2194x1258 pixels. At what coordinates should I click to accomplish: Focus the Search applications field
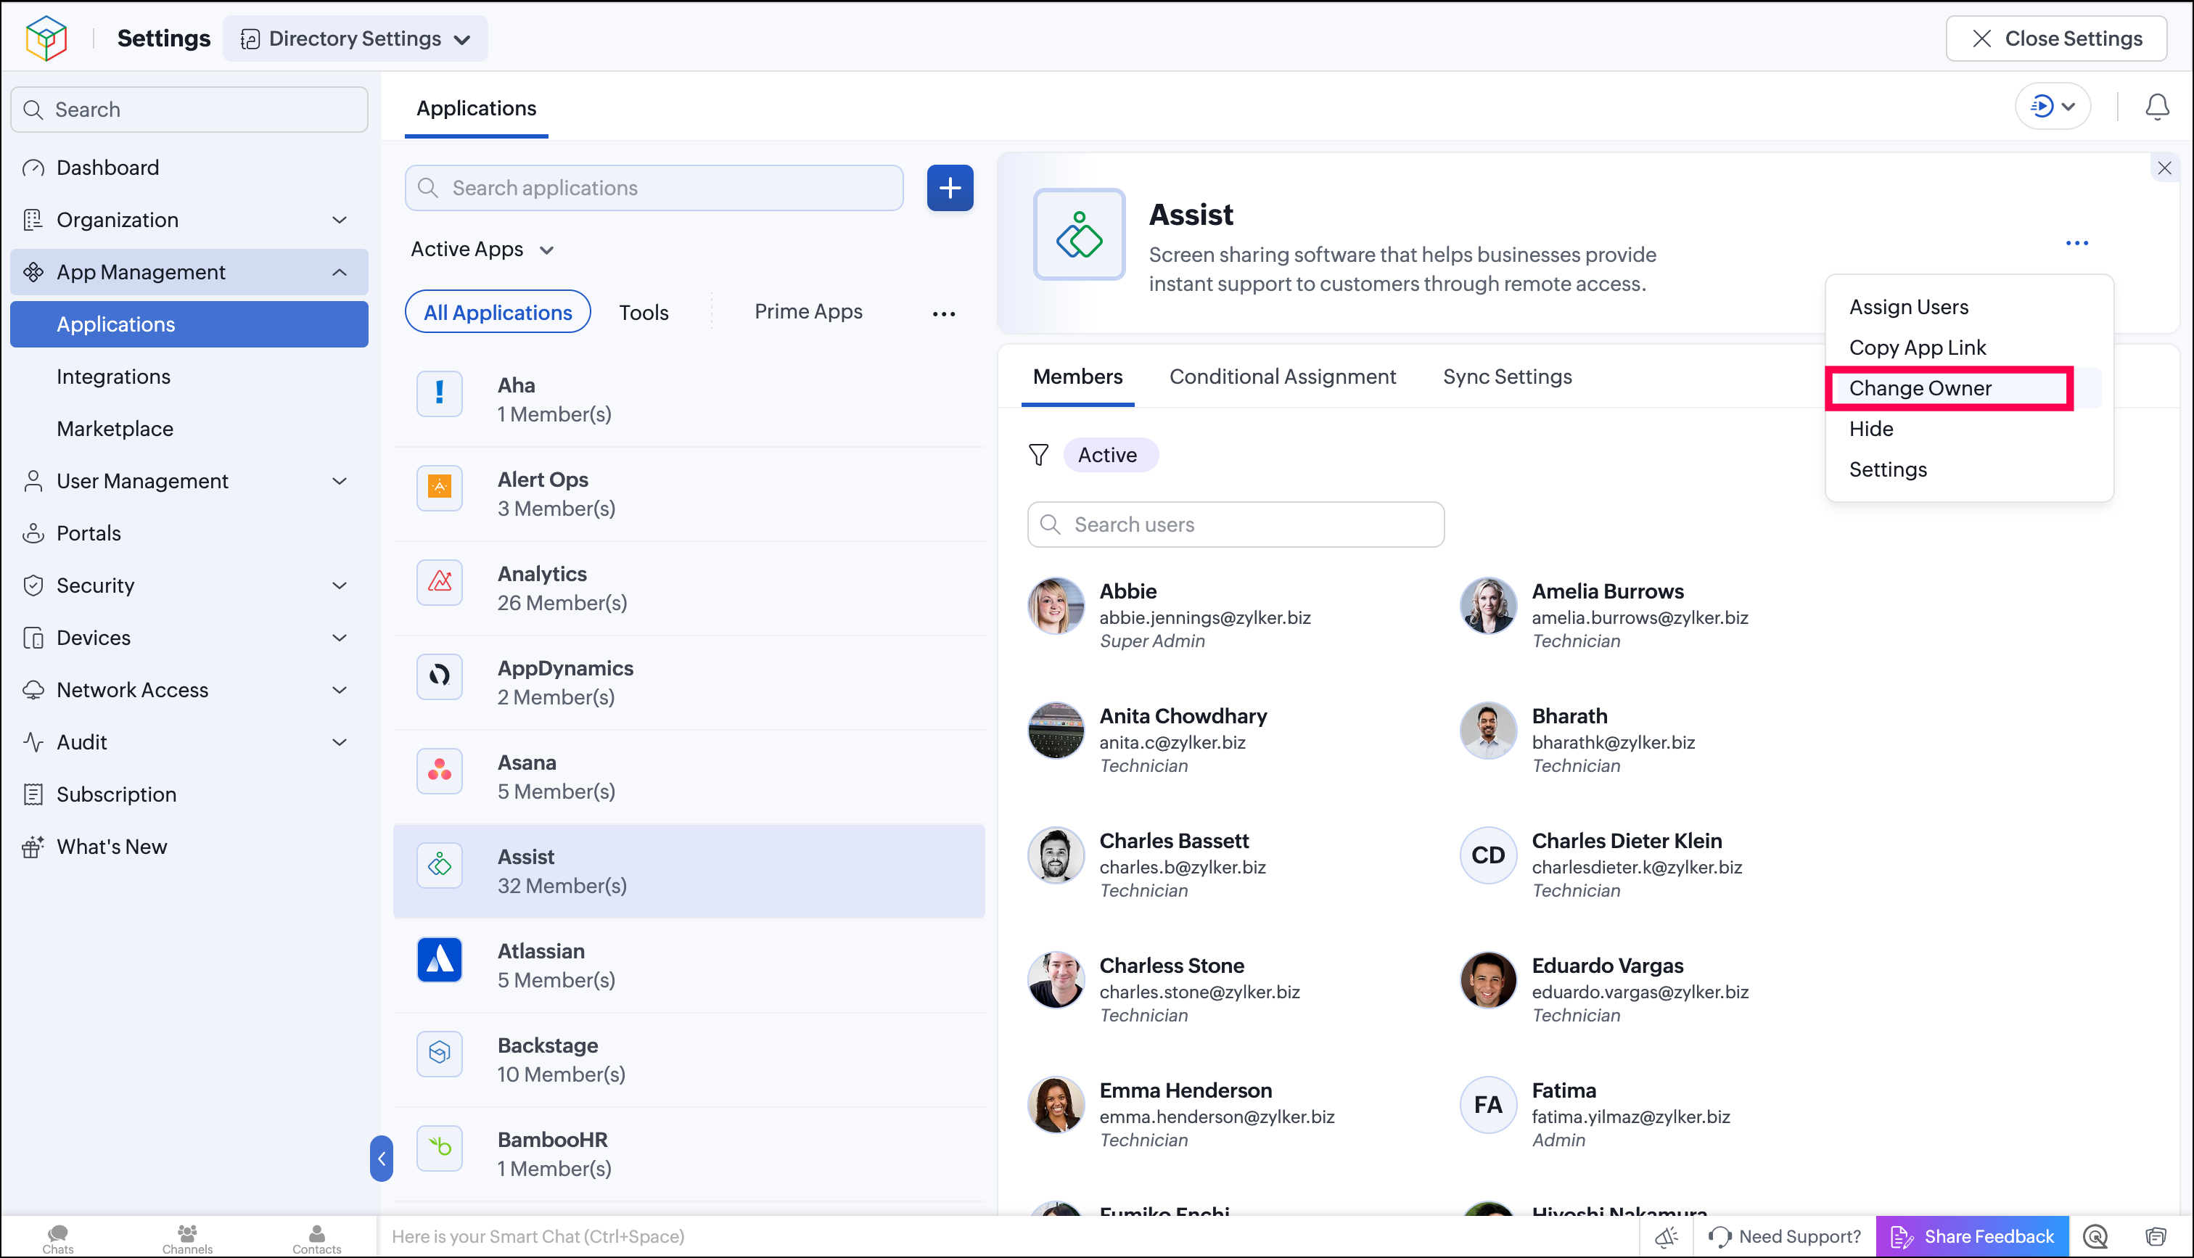pos(654,187)
